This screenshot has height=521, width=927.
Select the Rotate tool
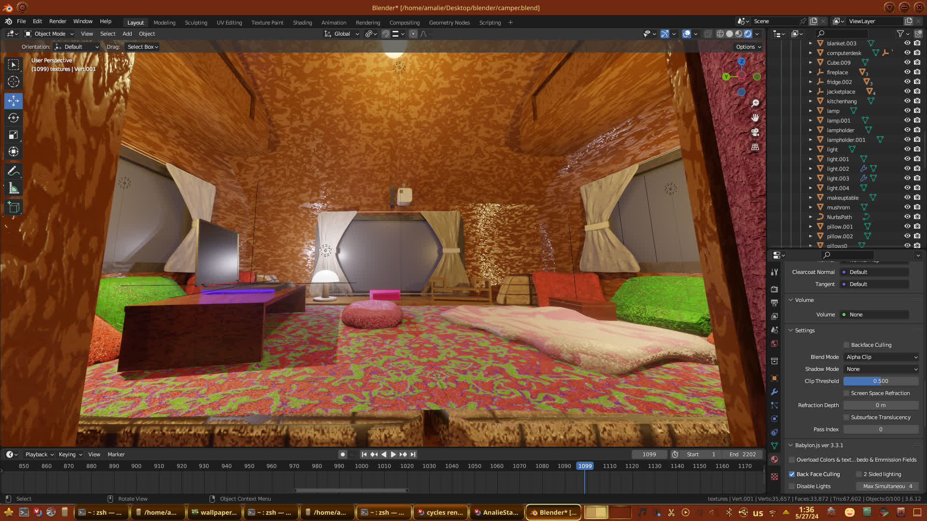[x=14, y=118]
